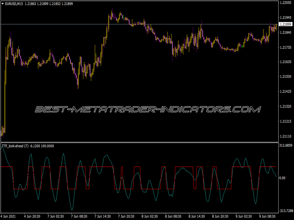
Task: Click the 312.6859 indicator scale value
Action: point(286,145)
